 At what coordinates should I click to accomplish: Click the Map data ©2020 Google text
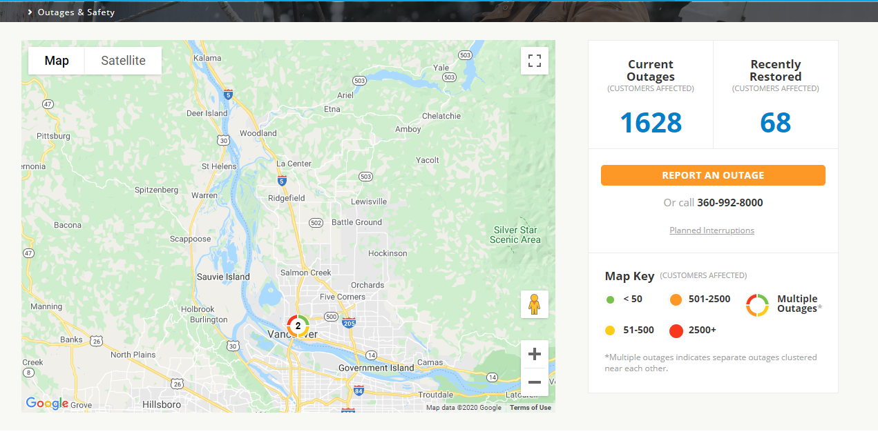tap(464, 408)
